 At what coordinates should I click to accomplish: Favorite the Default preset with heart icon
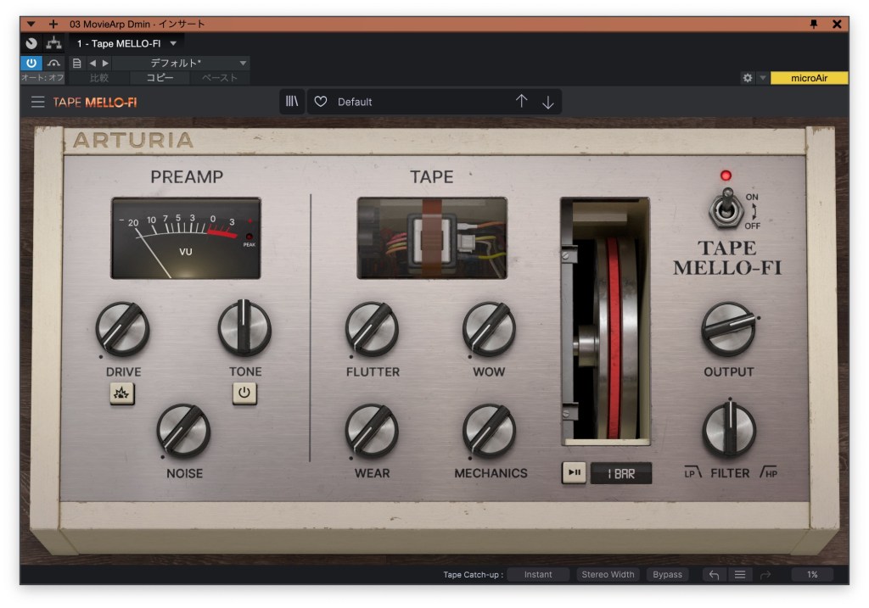(320, 102)
